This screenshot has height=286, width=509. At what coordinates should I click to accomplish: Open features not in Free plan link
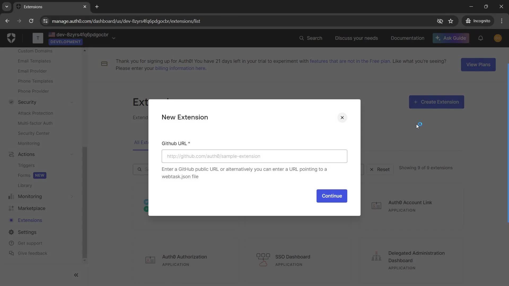coord(350,61)
